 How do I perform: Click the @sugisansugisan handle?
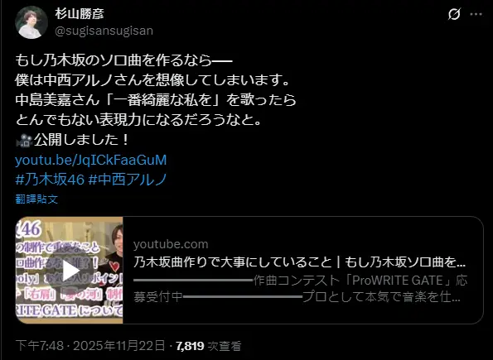pyautogui.click(x=104, y=31)
